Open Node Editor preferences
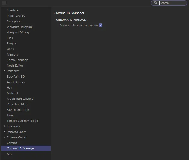 15,65
